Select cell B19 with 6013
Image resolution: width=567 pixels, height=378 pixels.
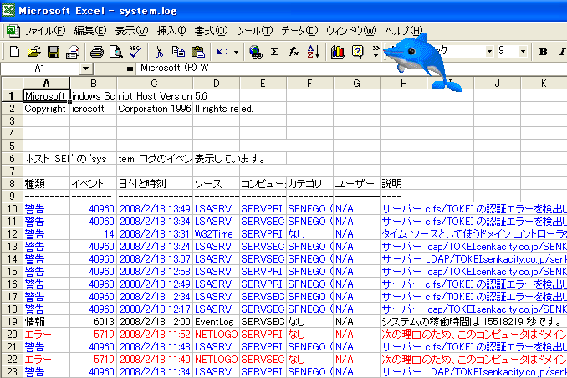93,322
